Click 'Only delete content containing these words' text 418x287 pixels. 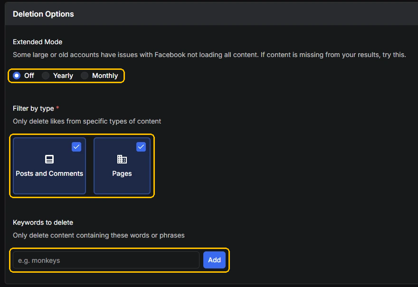(x=99, y=235)
